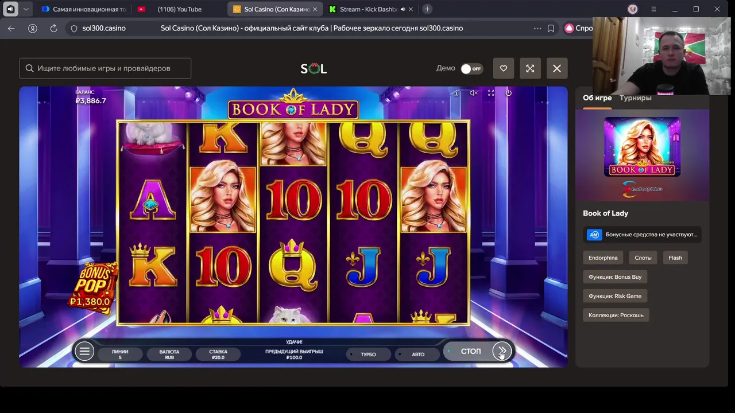This screenshot has width=735, height=413.
Task: Click the browser profile avatar icon
Action: [x=633, y=9]
